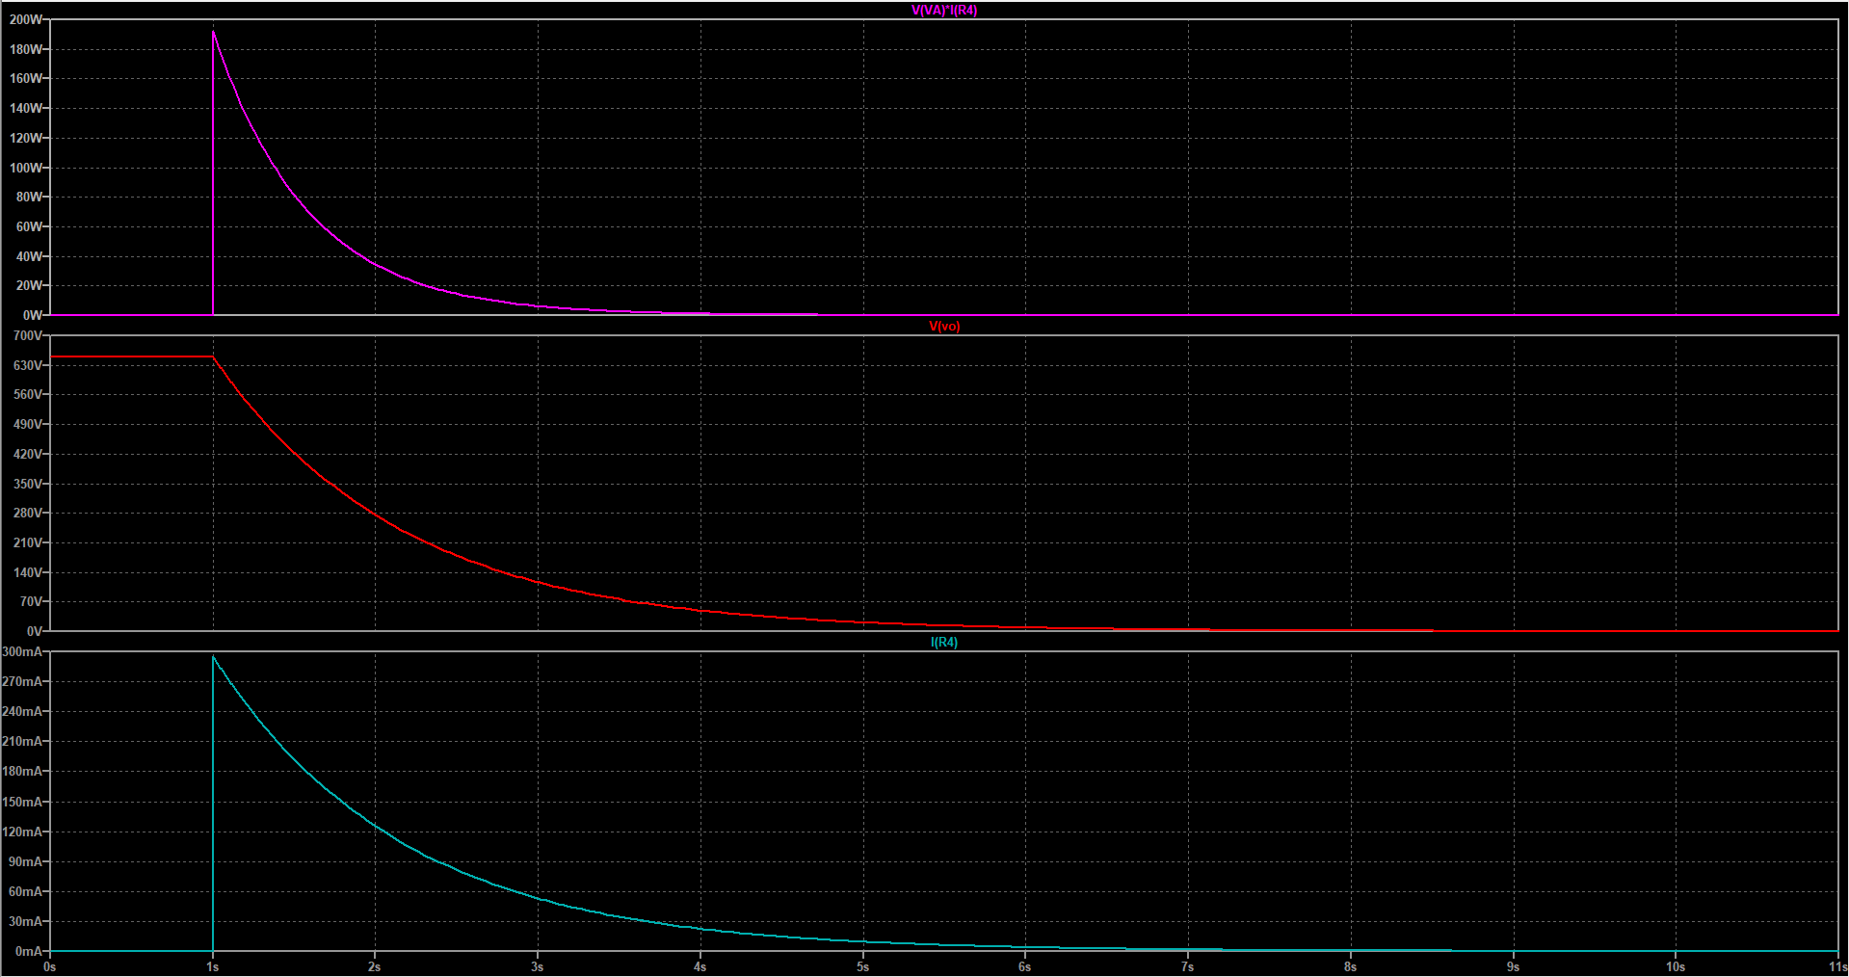The height and width of the screenshot is (977, 1849).
Task: Click the I(R4) trace label
Action: (x=944, y=643)
